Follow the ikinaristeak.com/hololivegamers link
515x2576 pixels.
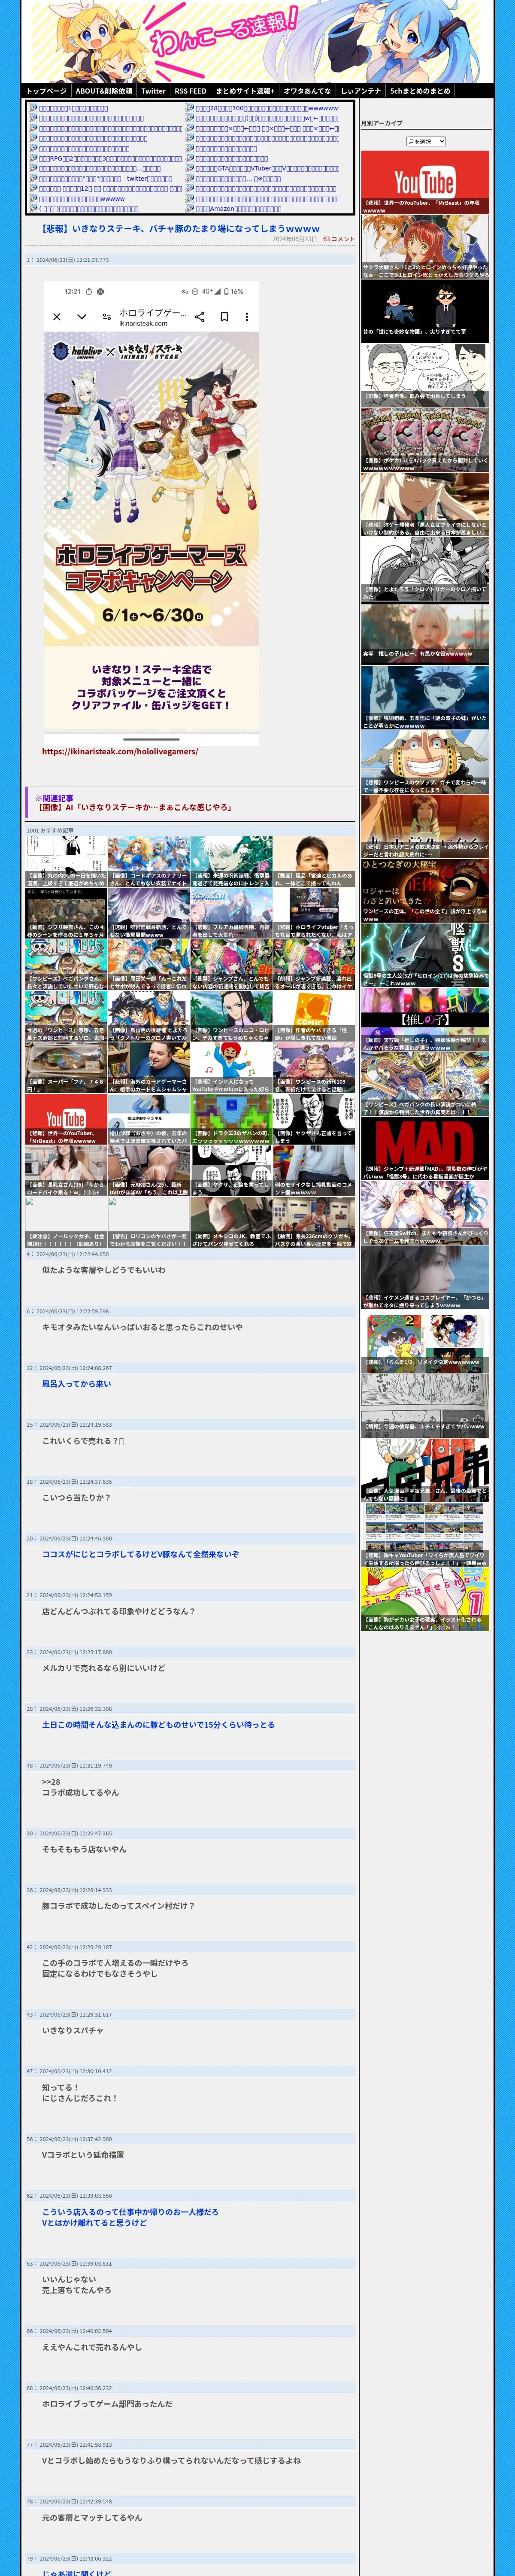pos(120,751)
